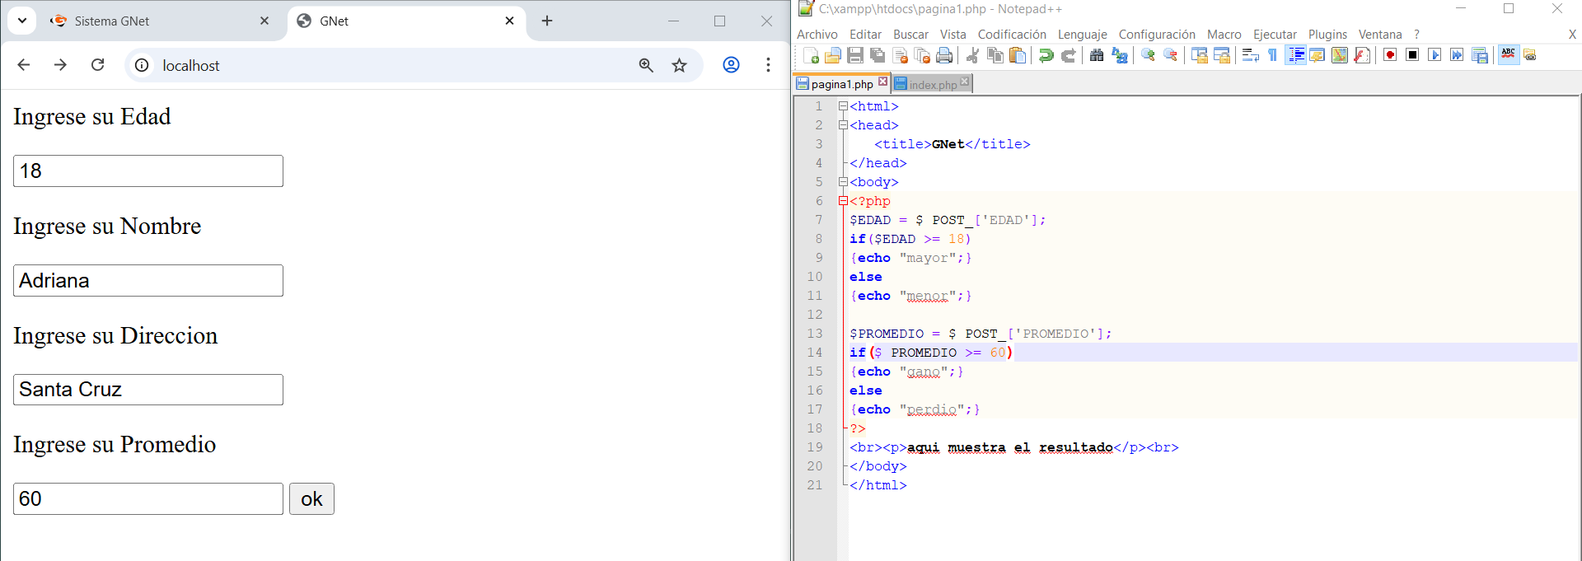Click line number 14 in the editor margin

pyautogui.click(x=814, y=353)
